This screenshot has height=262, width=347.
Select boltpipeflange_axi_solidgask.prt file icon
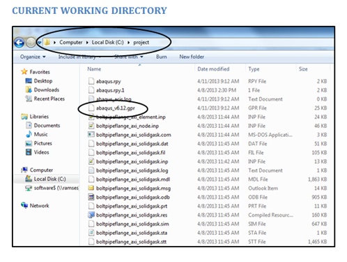[x=91, y=206]
